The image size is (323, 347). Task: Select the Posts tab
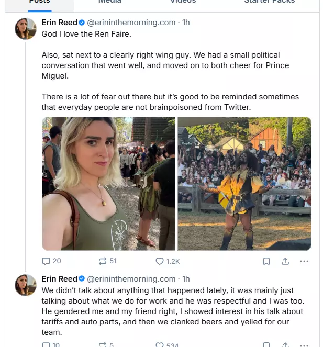pyautogui.click(x=39, y=2)
